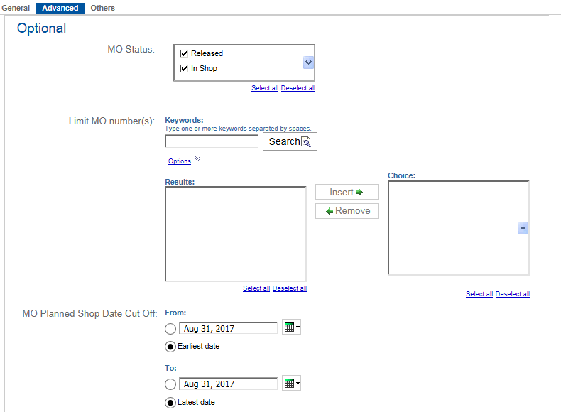
Task: Expand the Choice list dropdown arrow
Action: coord(523,228)
